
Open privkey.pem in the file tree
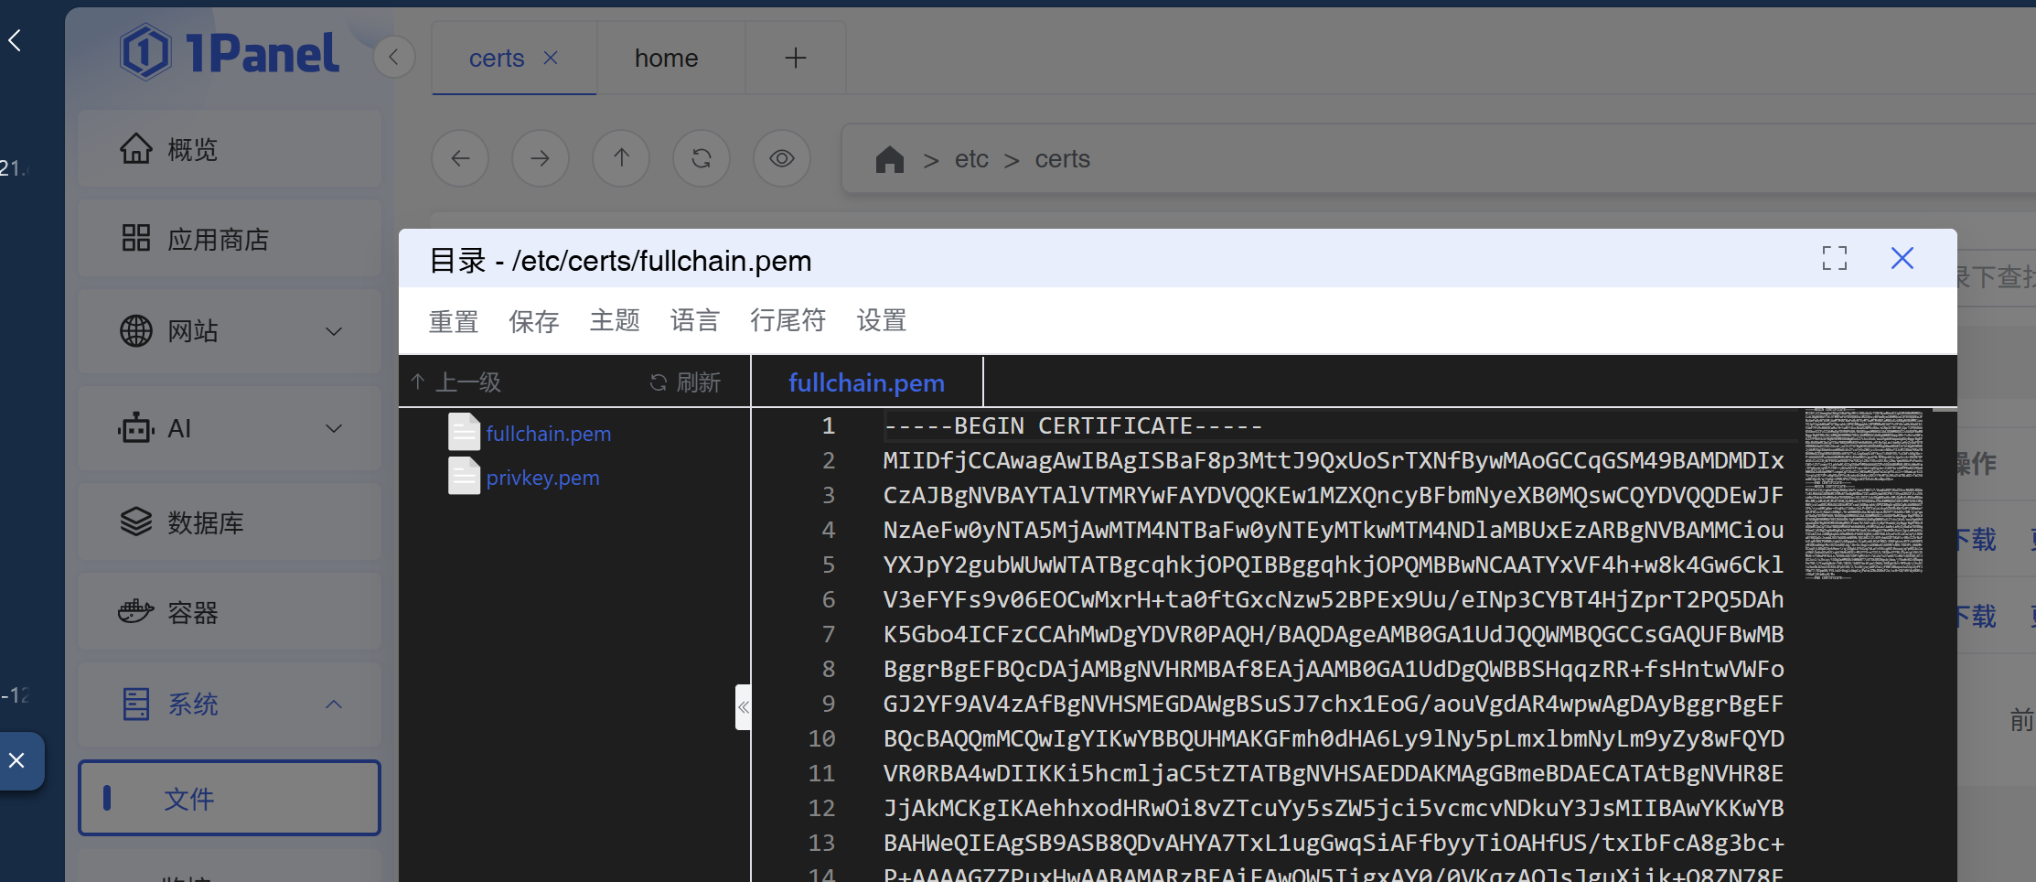point(542,478)
